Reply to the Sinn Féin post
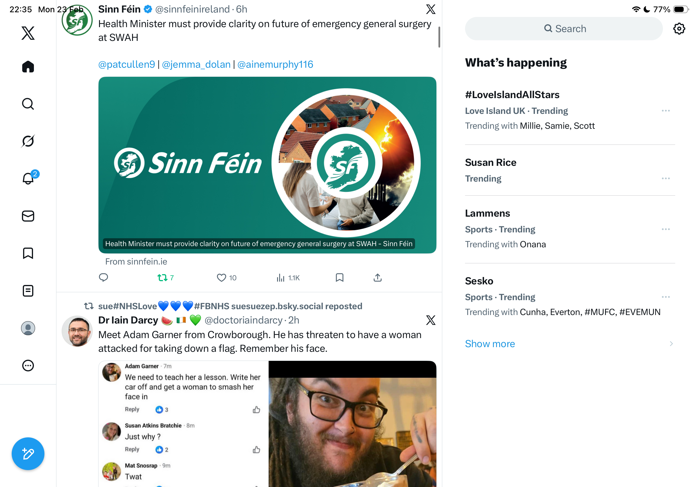Screen dimensions: 698x487 103,277
